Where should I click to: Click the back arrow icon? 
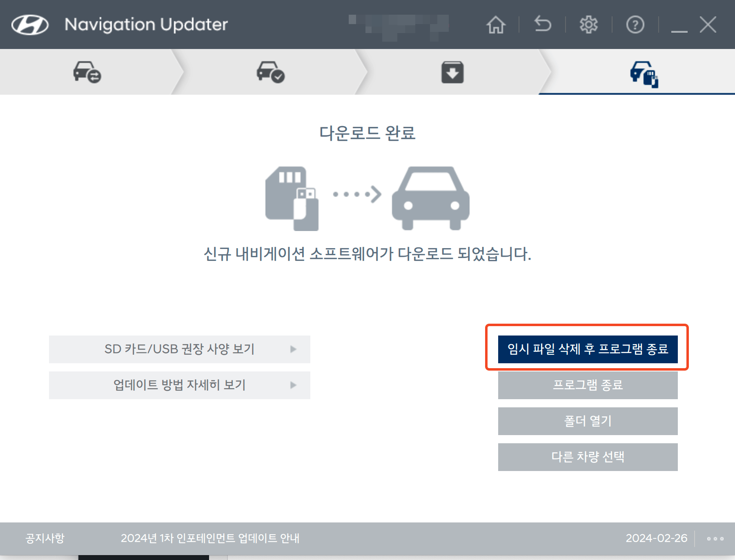pos(542,24)
